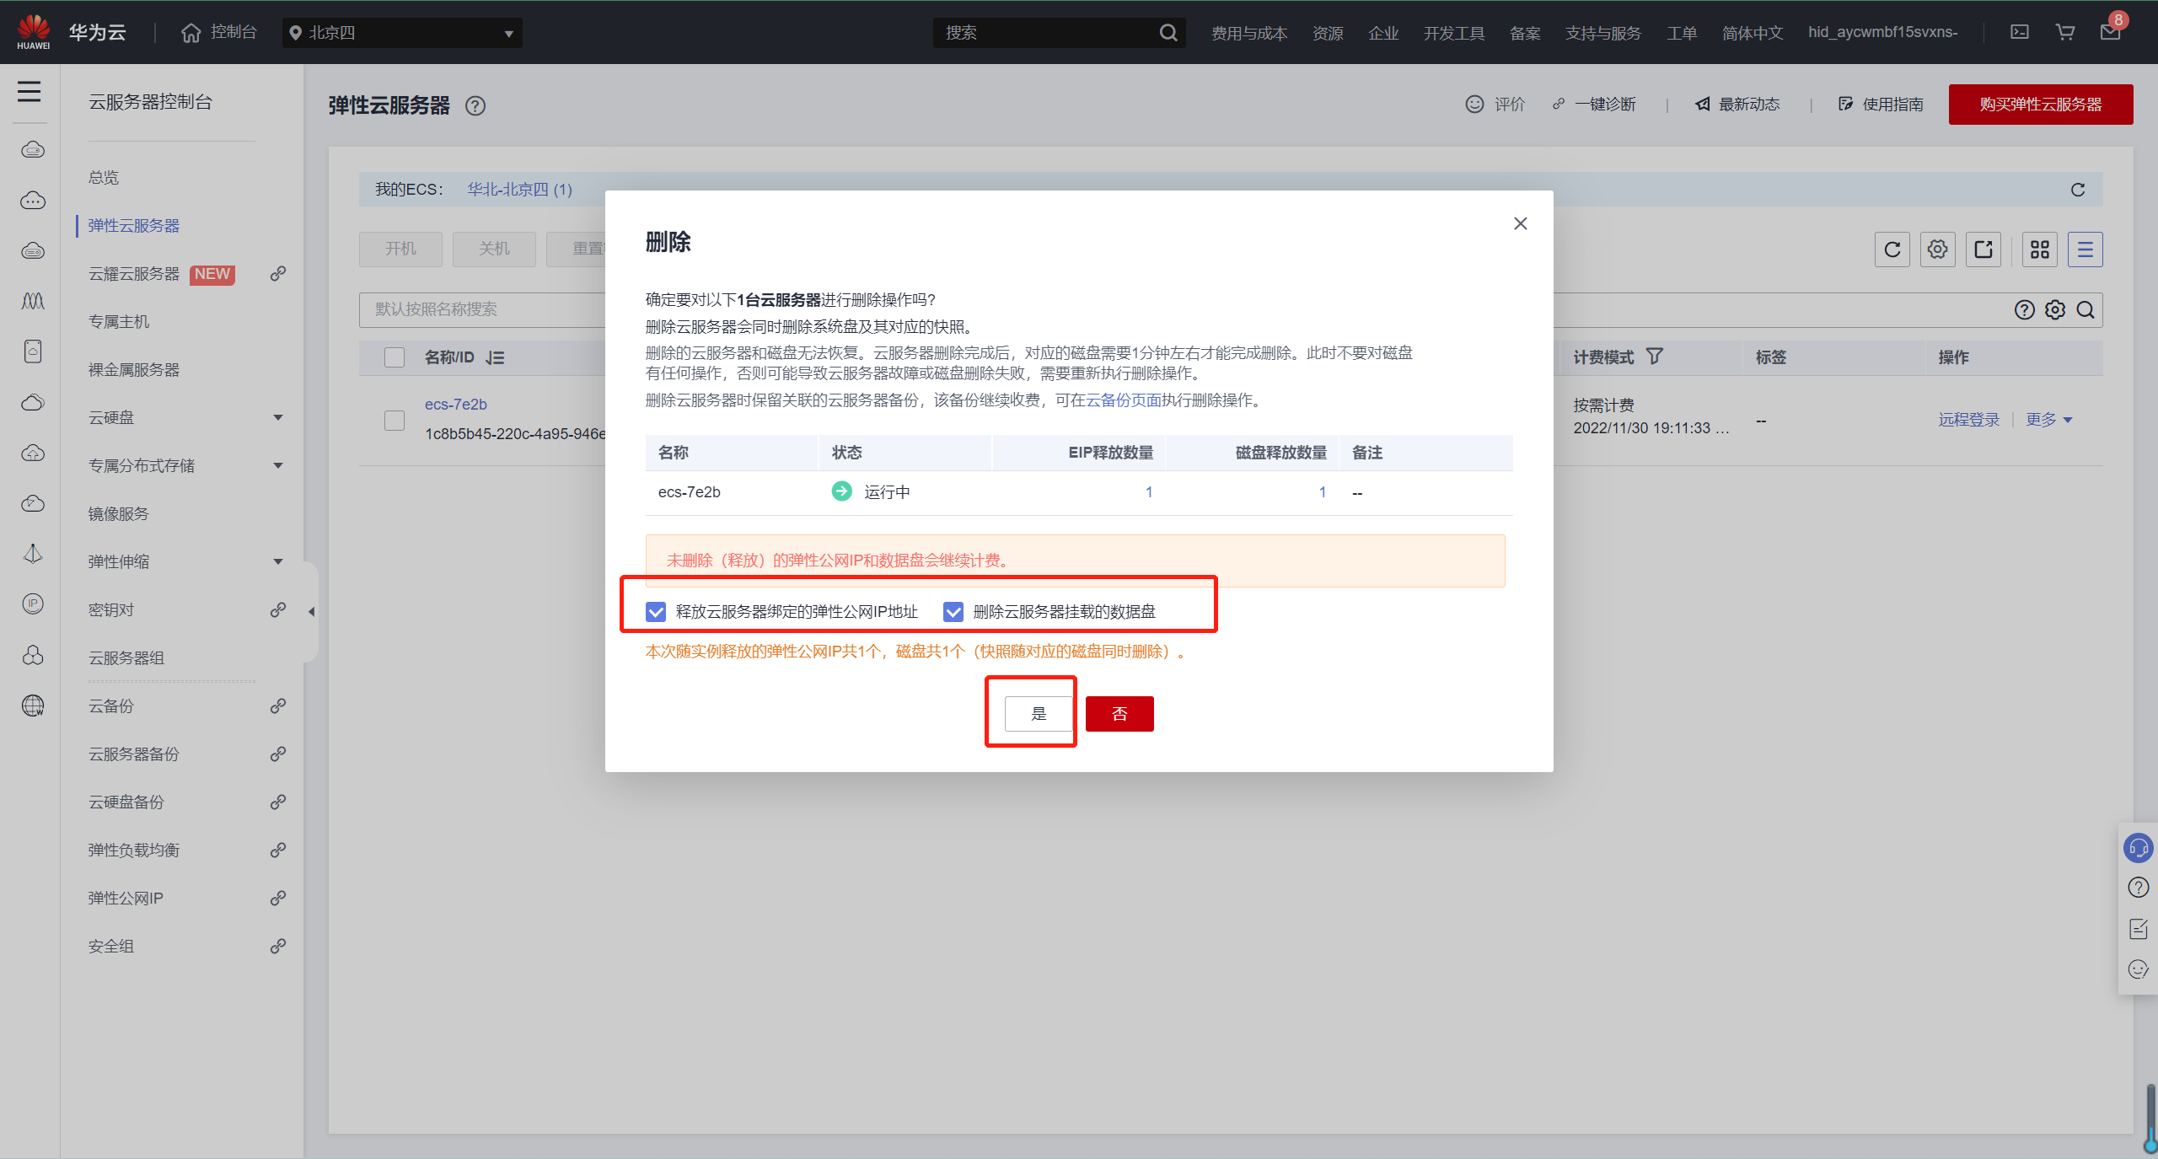The height and width of the screenshot is (1159, 2158).
Task: Open 支持与服务 top menu
Action: coord(1603,33)
